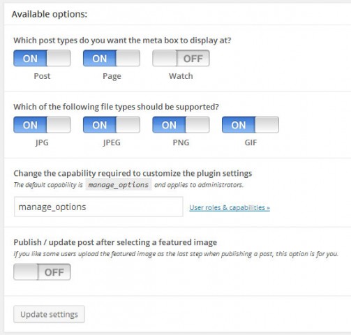Enable publish after selecting featured image switch
This screenshot has width=351, height=335.
click(42, 271)
